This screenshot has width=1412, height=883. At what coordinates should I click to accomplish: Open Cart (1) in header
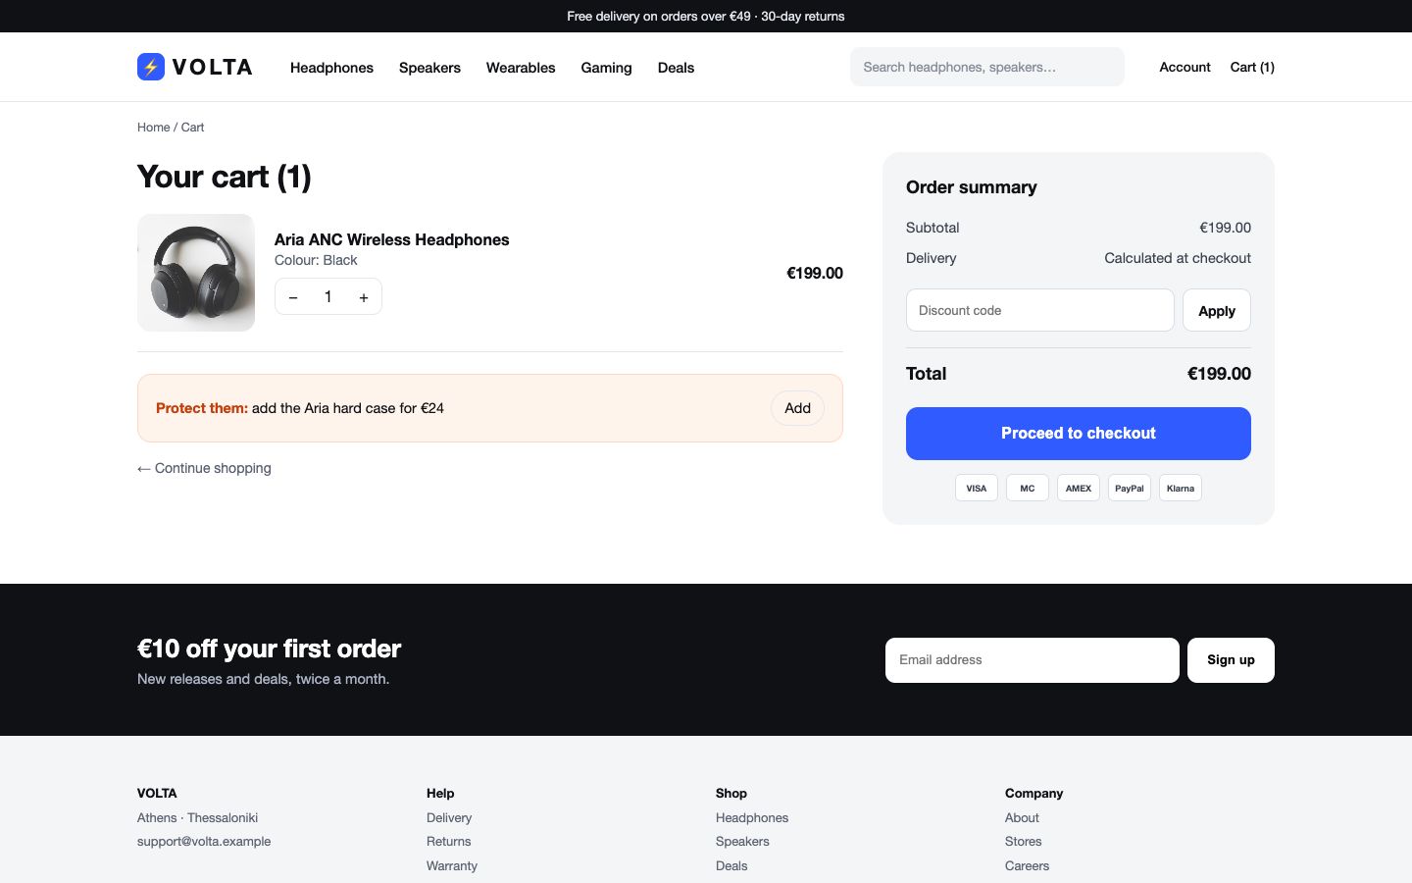click(x=1252, y=67)
